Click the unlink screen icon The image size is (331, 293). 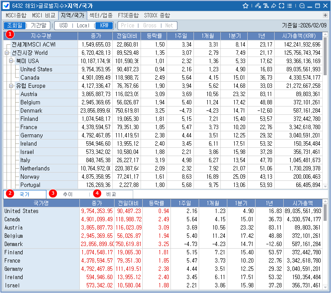pyautogui.click(x=258, y=6)
